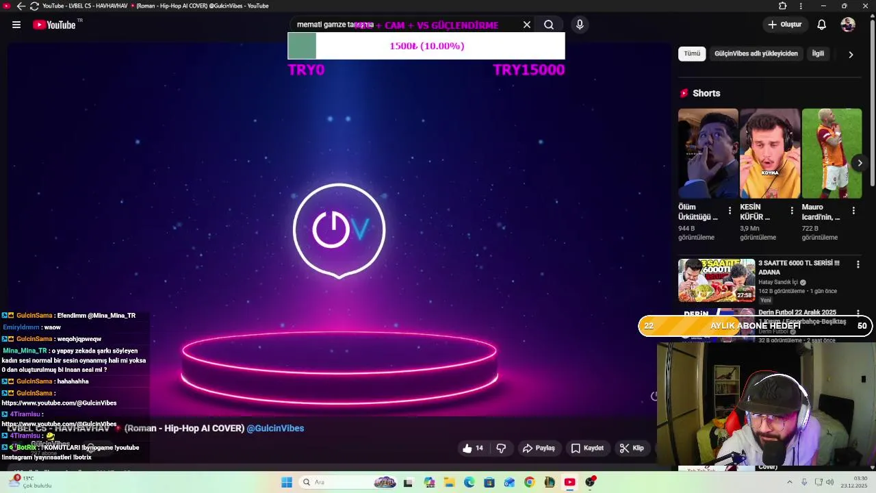Open options for the Ölüm Ürküttüğü short
876x493 pixels.
click(730, 211)
